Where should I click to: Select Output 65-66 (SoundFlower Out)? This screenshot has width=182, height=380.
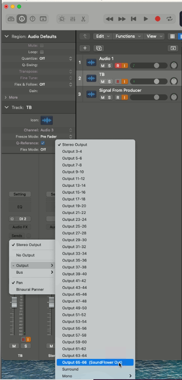(95, 362)
